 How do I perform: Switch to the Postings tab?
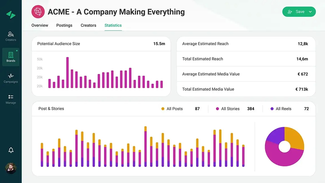[64, 25]
